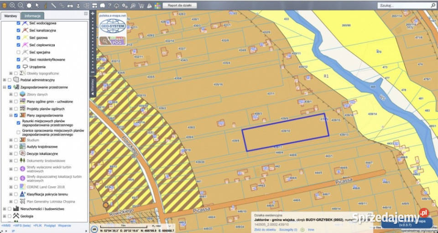This screenshot has width=438, height=233.
Task: Uncheck the Sieć ciepłownicza layer
Action: click(18, 45)
